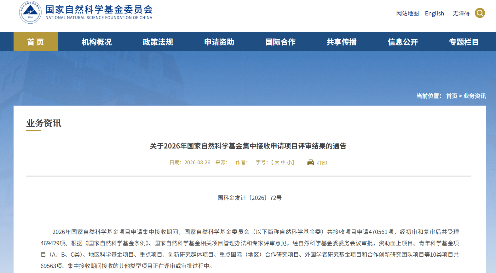
Task: Open the 网站地图 site map link
Action: tap(407, 13)
